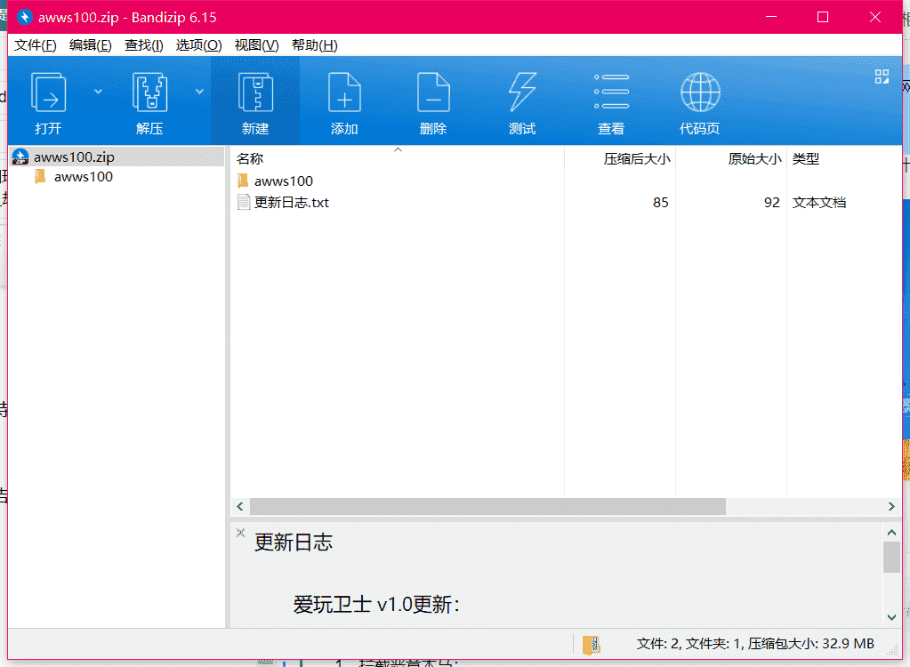
Task: Open the 文件(F) menu
Action: coord(36,45)
